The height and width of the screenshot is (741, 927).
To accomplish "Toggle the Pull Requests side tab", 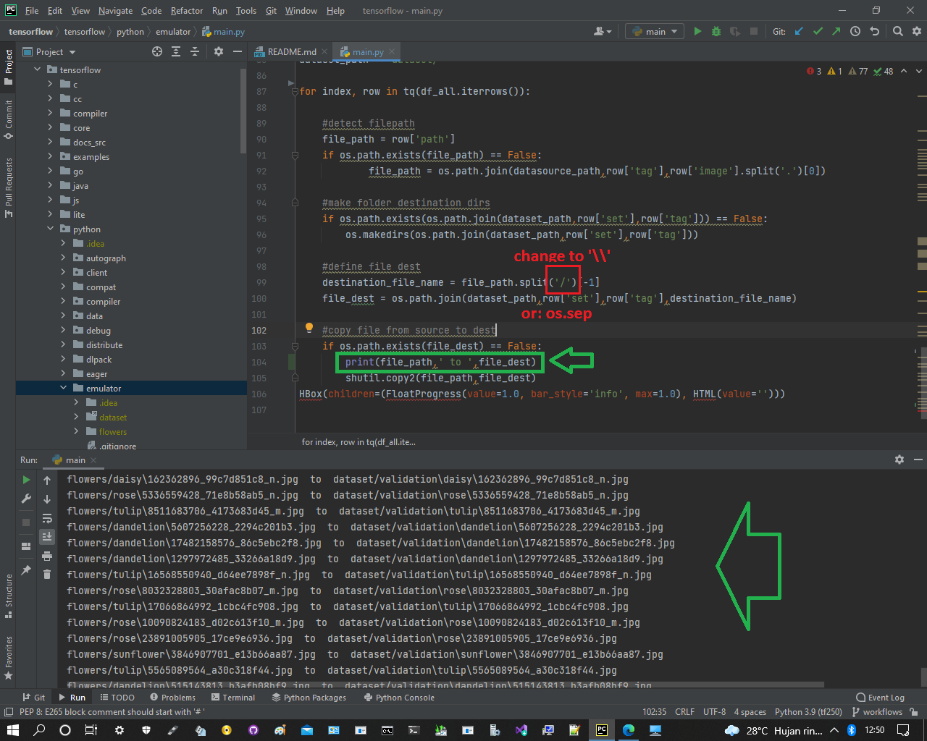I will pos(8,187).
